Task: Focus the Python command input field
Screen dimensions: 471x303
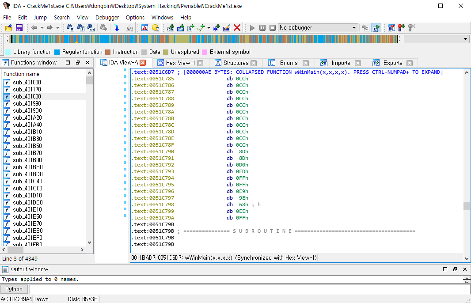Action: pyautogui.click(x=250, y=289)
